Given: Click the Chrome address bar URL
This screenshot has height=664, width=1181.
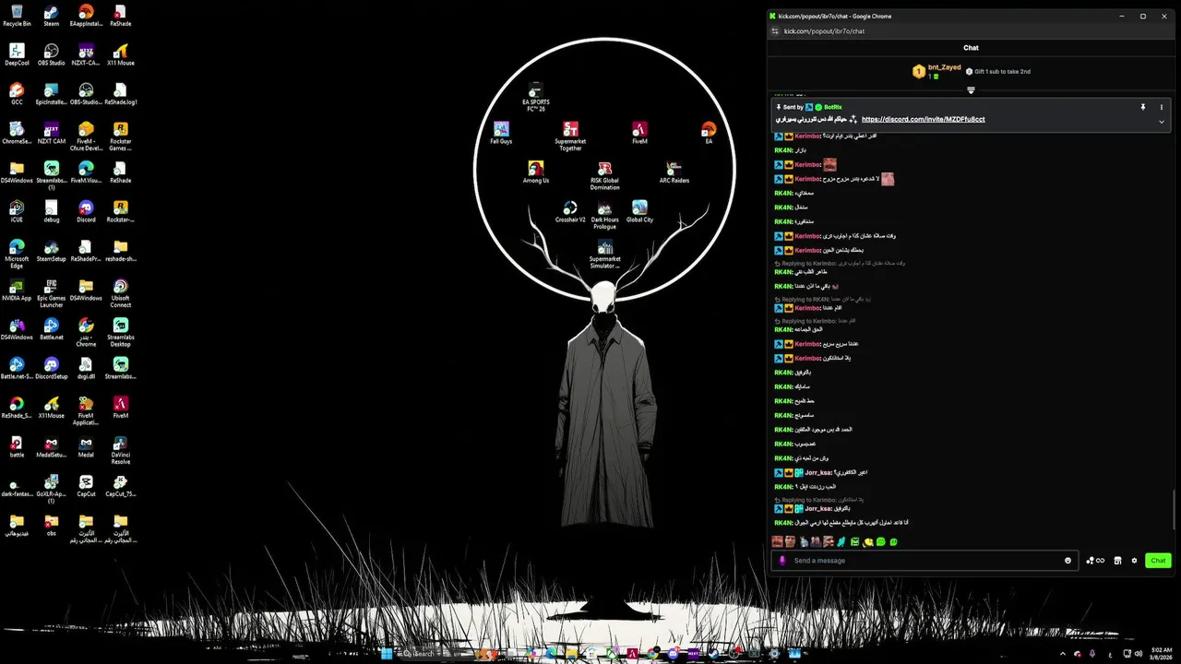Looking at the screenshot, I should [824, 31].
